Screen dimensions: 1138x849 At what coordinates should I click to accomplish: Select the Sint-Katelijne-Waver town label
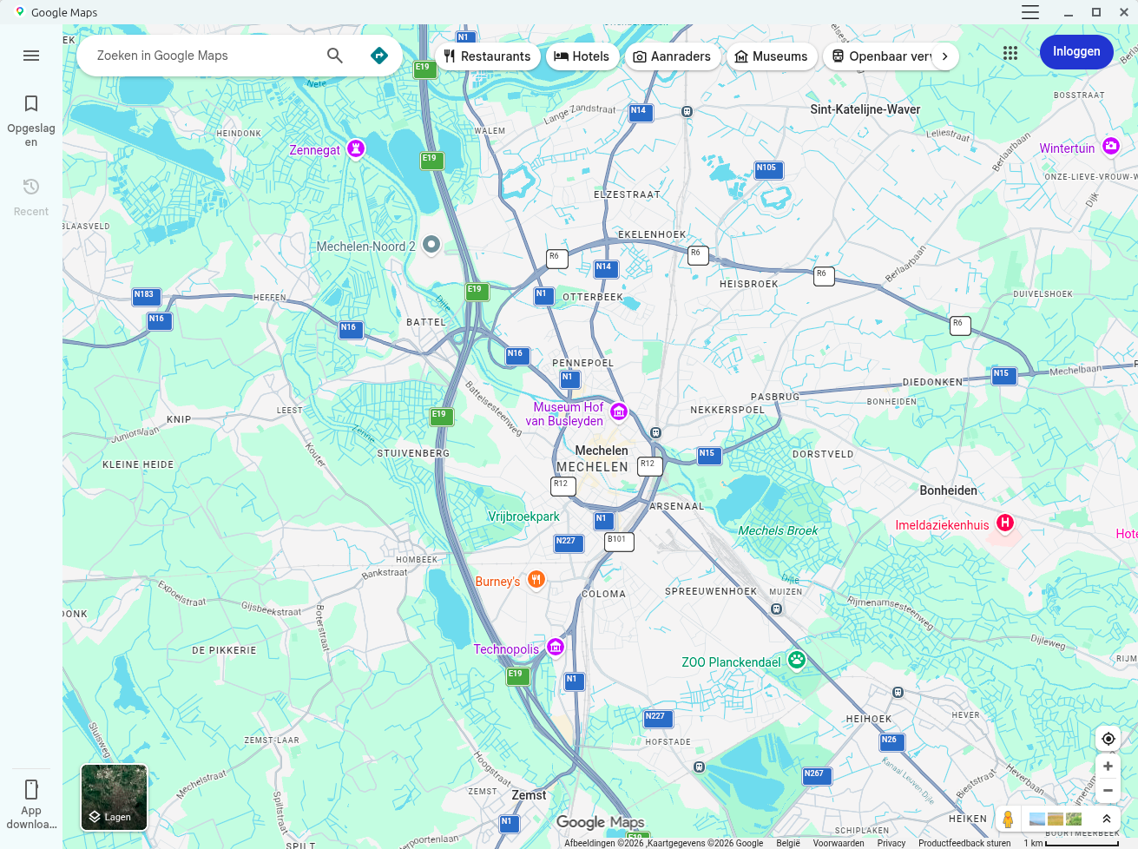(x=865, y=109)
